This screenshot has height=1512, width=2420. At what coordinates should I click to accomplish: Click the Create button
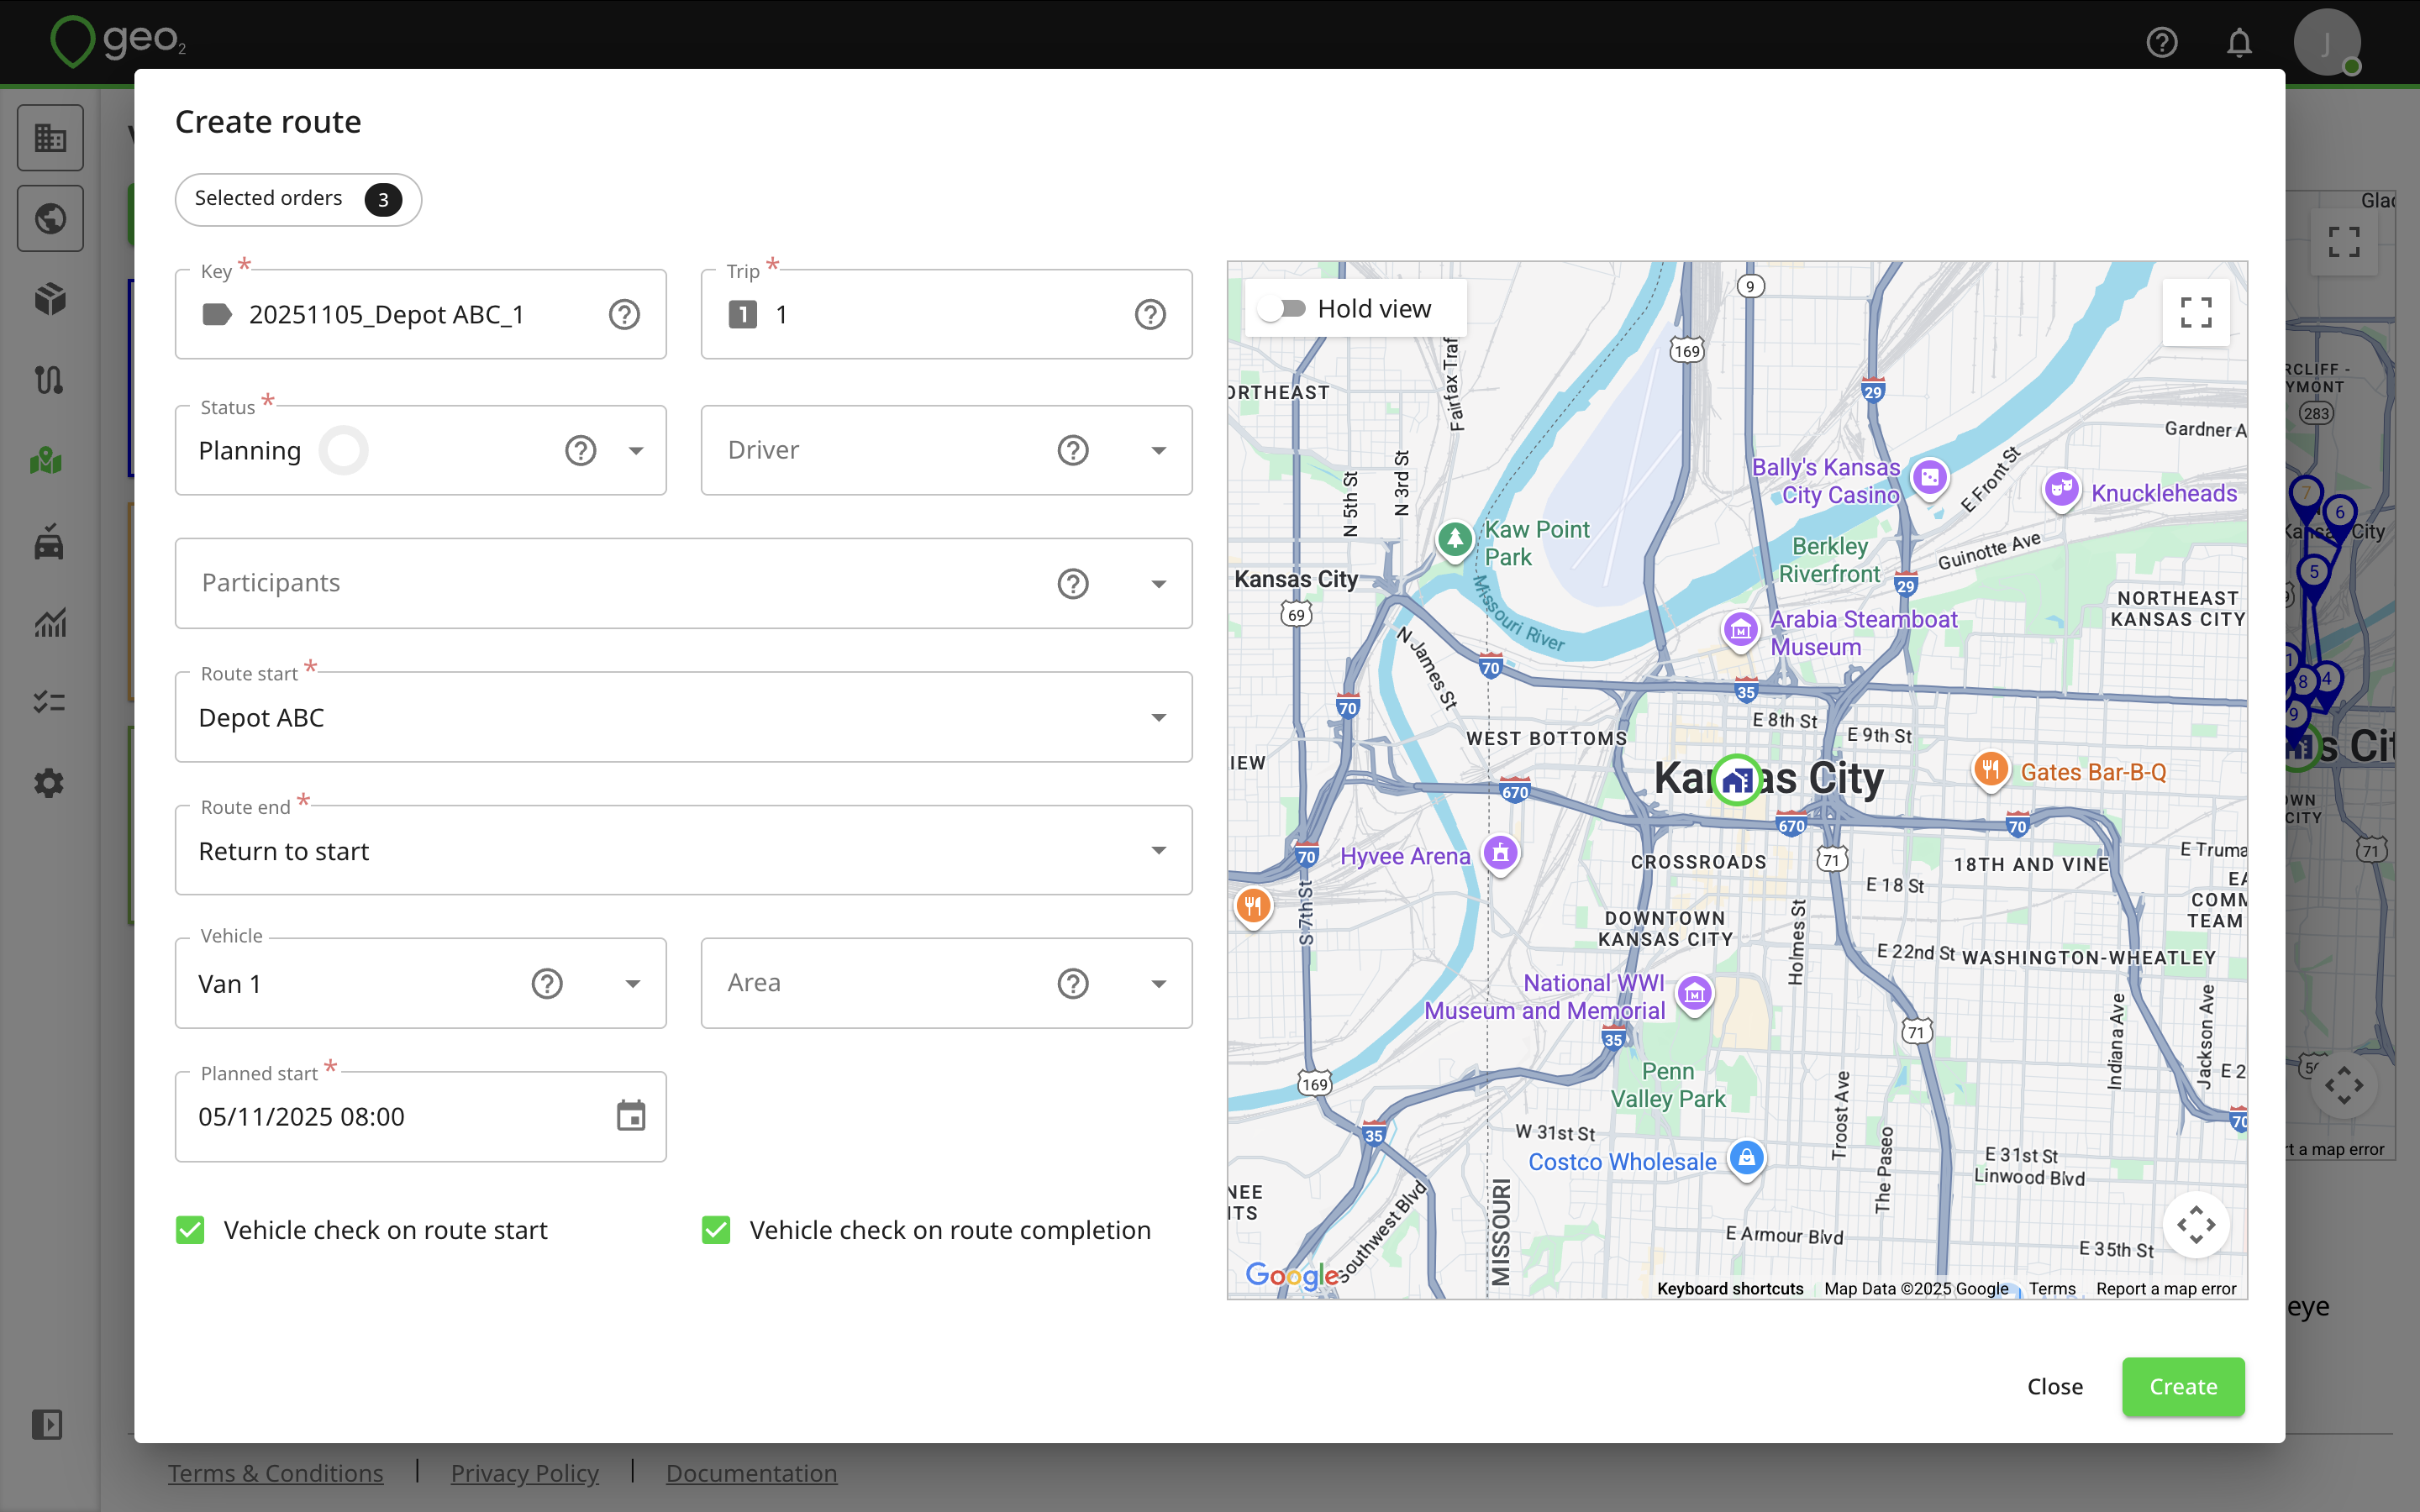click(2183, 1387)
